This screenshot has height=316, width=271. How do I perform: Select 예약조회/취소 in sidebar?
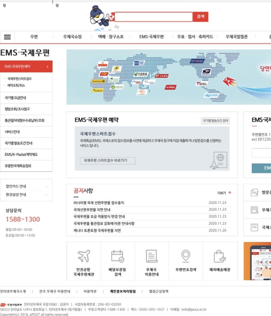click(x=16, y=85)
